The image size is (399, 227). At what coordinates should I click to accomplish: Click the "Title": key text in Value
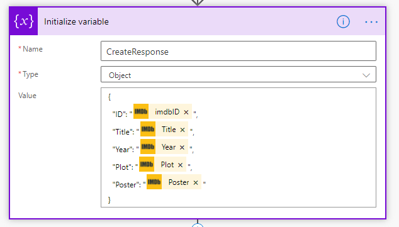[123, 131]
